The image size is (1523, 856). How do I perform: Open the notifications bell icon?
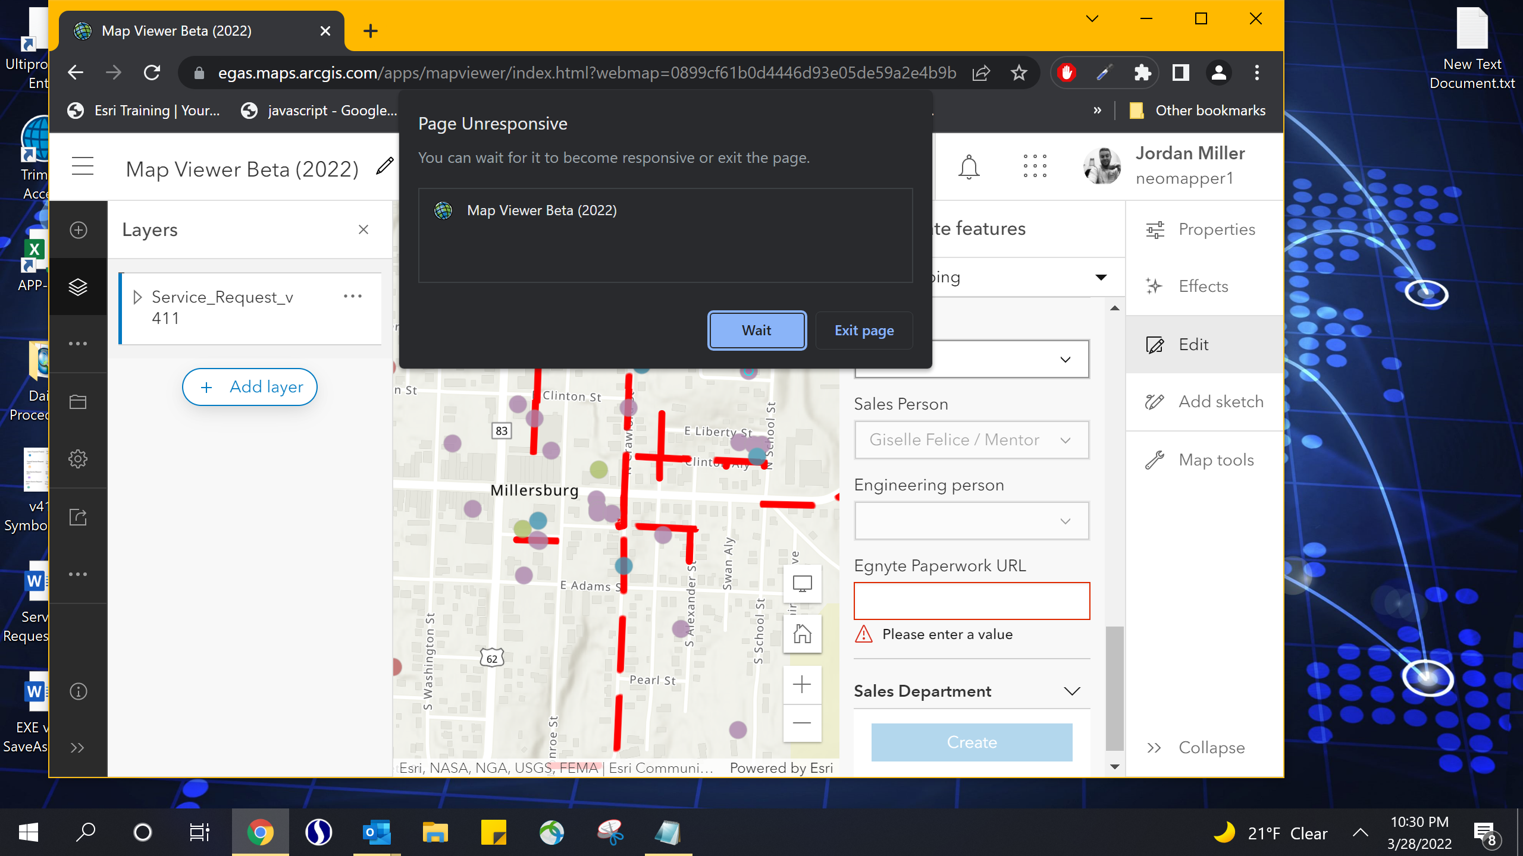[x=969, y=167]
